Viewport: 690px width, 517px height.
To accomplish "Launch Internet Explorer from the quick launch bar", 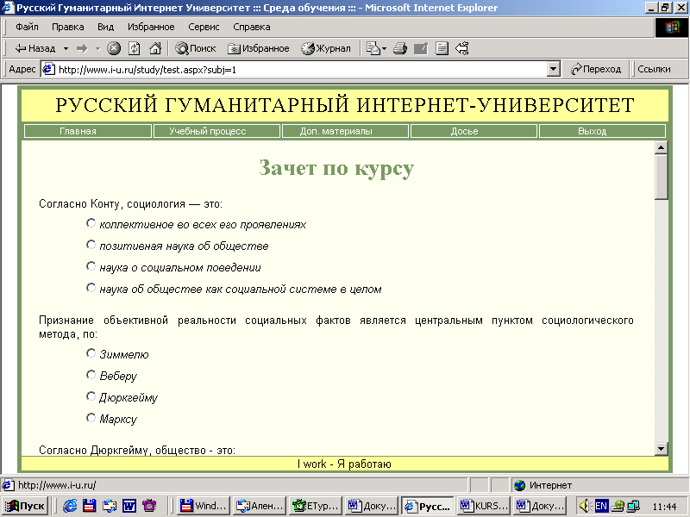I will tap(70, 506).
